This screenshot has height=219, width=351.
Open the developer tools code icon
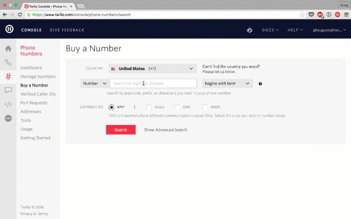[8, 104]
